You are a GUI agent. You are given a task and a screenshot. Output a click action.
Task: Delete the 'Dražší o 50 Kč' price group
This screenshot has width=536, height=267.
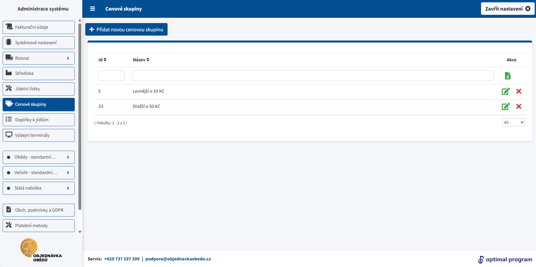(519, 106)
